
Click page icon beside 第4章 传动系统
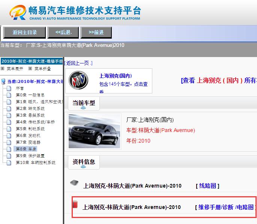point(9,122)
